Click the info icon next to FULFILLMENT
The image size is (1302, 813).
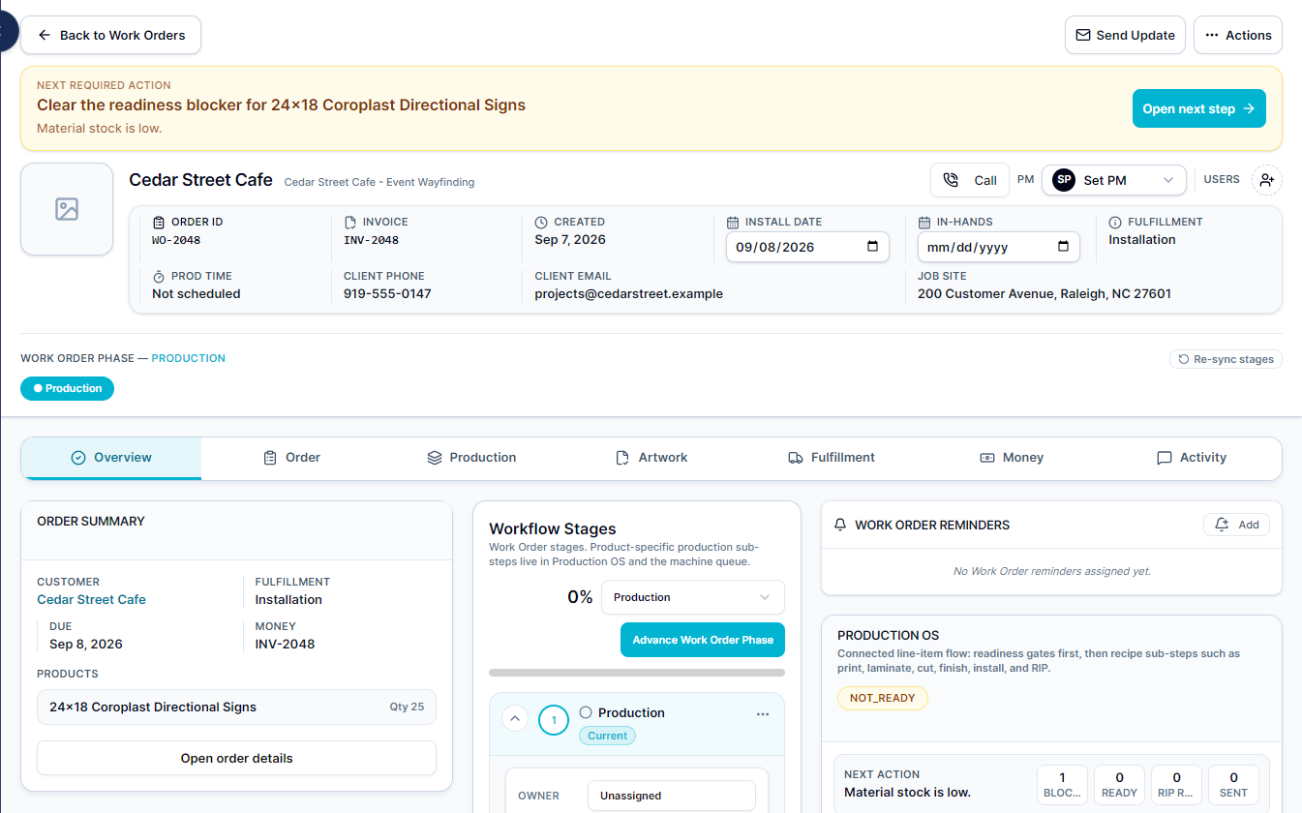coord(1115,222)
